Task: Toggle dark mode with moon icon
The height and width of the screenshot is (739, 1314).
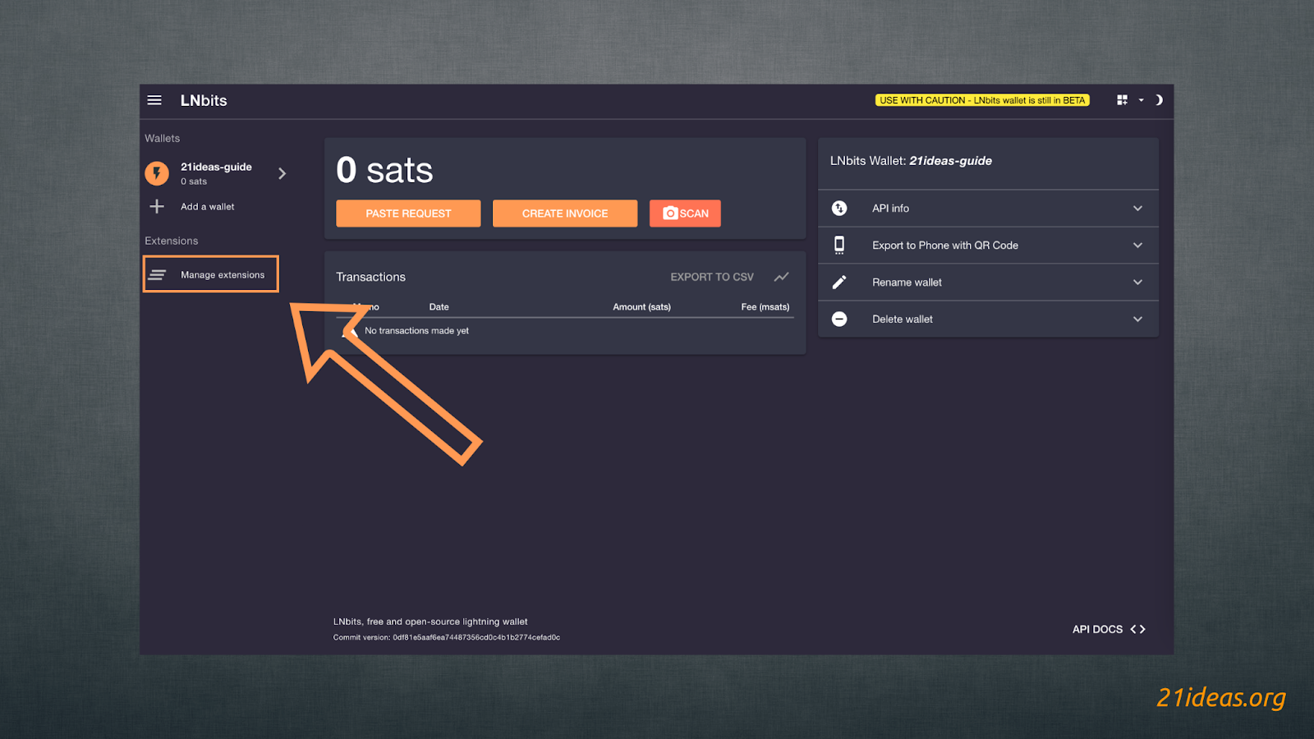Action: pos(1159,100)
